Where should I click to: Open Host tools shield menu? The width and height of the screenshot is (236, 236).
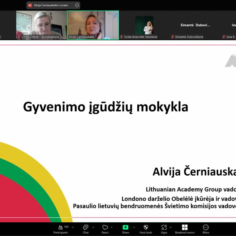pos(146,229)
